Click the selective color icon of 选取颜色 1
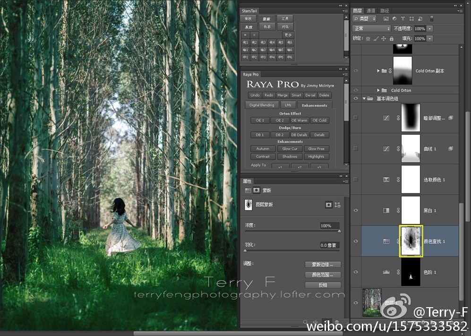471x336 pixels. click(x=386, y=180)
